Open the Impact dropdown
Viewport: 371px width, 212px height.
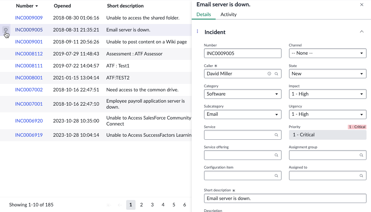(x=328, y=94)
